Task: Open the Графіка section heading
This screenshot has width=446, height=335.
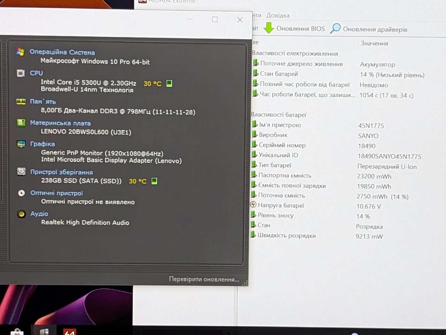Action: (42, 144)
